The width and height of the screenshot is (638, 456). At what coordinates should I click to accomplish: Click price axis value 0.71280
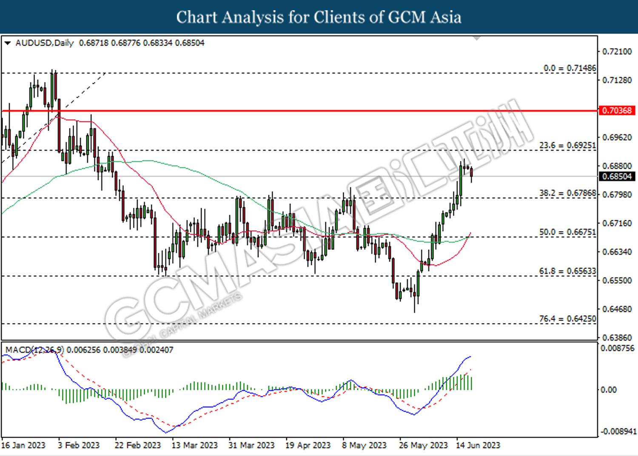(617, 80)
